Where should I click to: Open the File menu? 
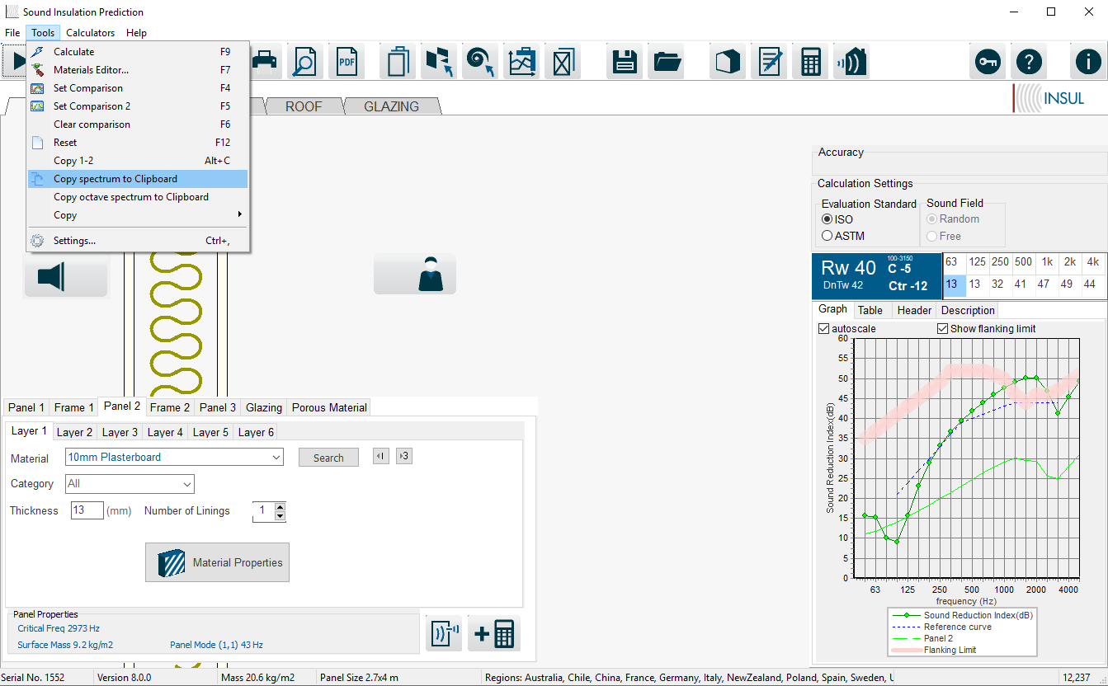(12, 33)
